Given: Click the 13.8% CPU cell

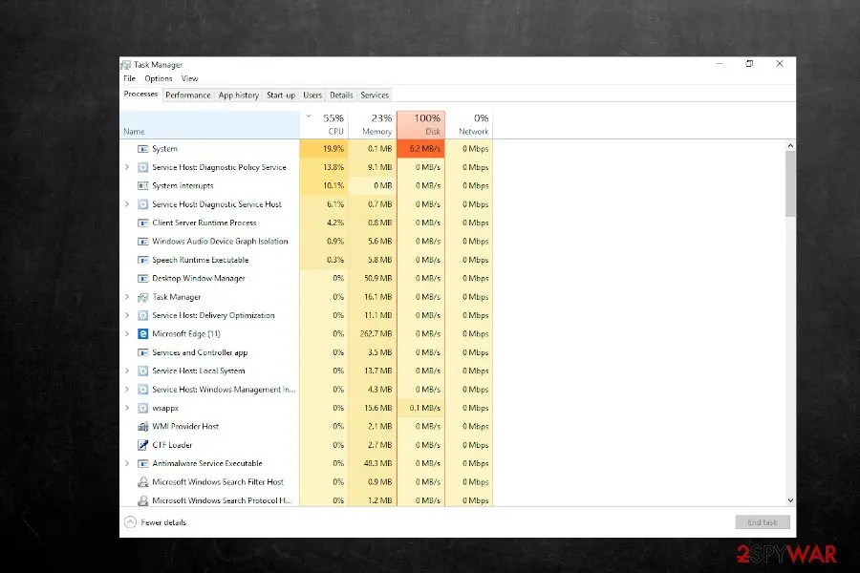Looking at the screenshot, I should coord(324,167).
